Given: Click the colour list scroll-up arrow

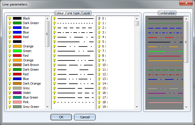Looking at the screenshot, I should (47, 19).
